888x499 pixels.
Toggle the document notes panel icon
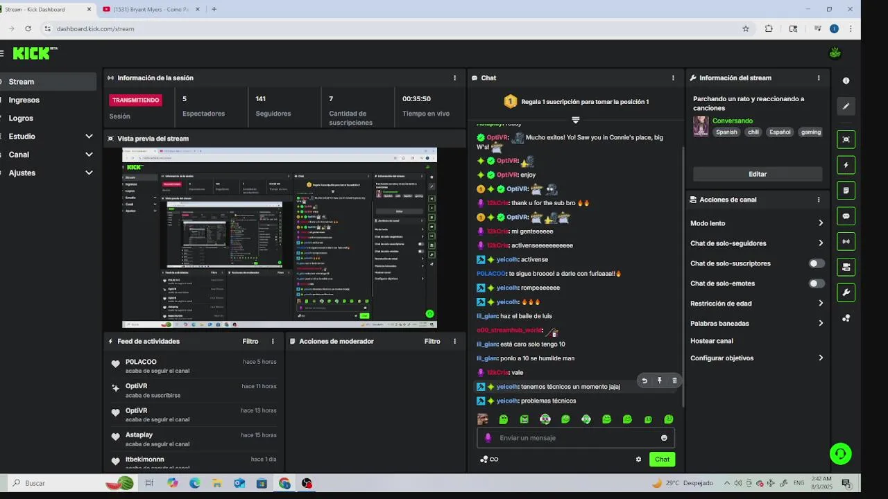coord(846,191)
